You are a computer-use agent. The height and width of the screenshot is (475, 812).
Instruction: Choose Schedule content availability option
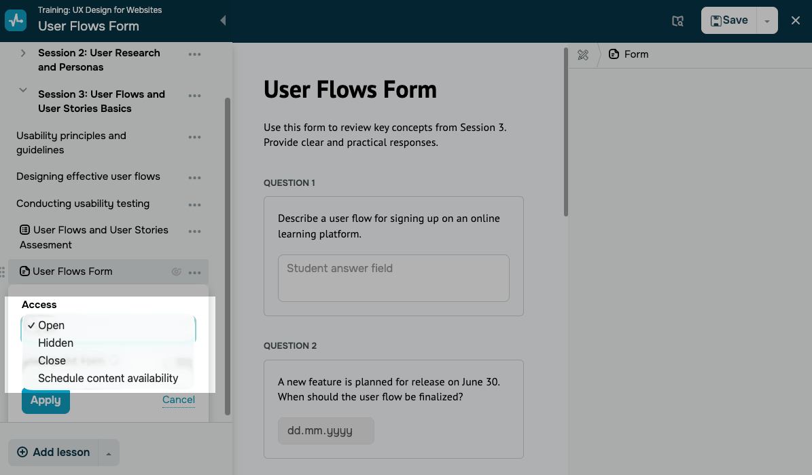[108, 379]
